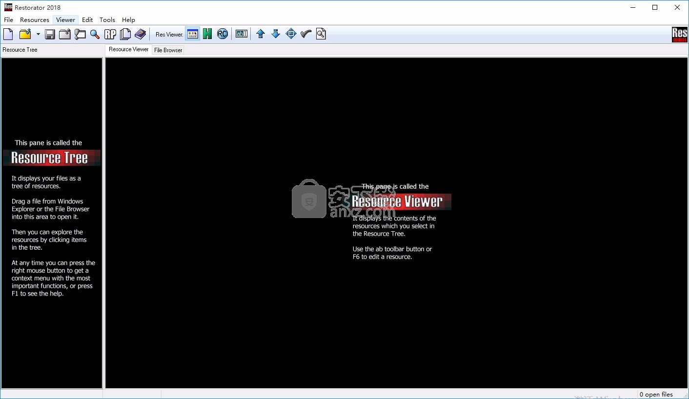
Task: Click the Resource Tree banner in left pane
Action: click(51, 158)
